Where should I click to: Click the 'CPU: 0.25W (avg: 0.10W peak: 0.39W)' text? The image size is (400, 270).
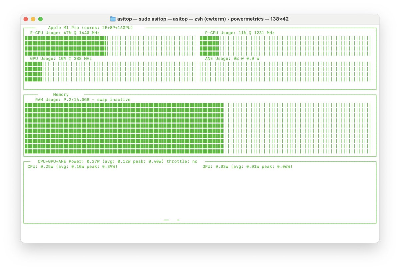coord(72,166)
